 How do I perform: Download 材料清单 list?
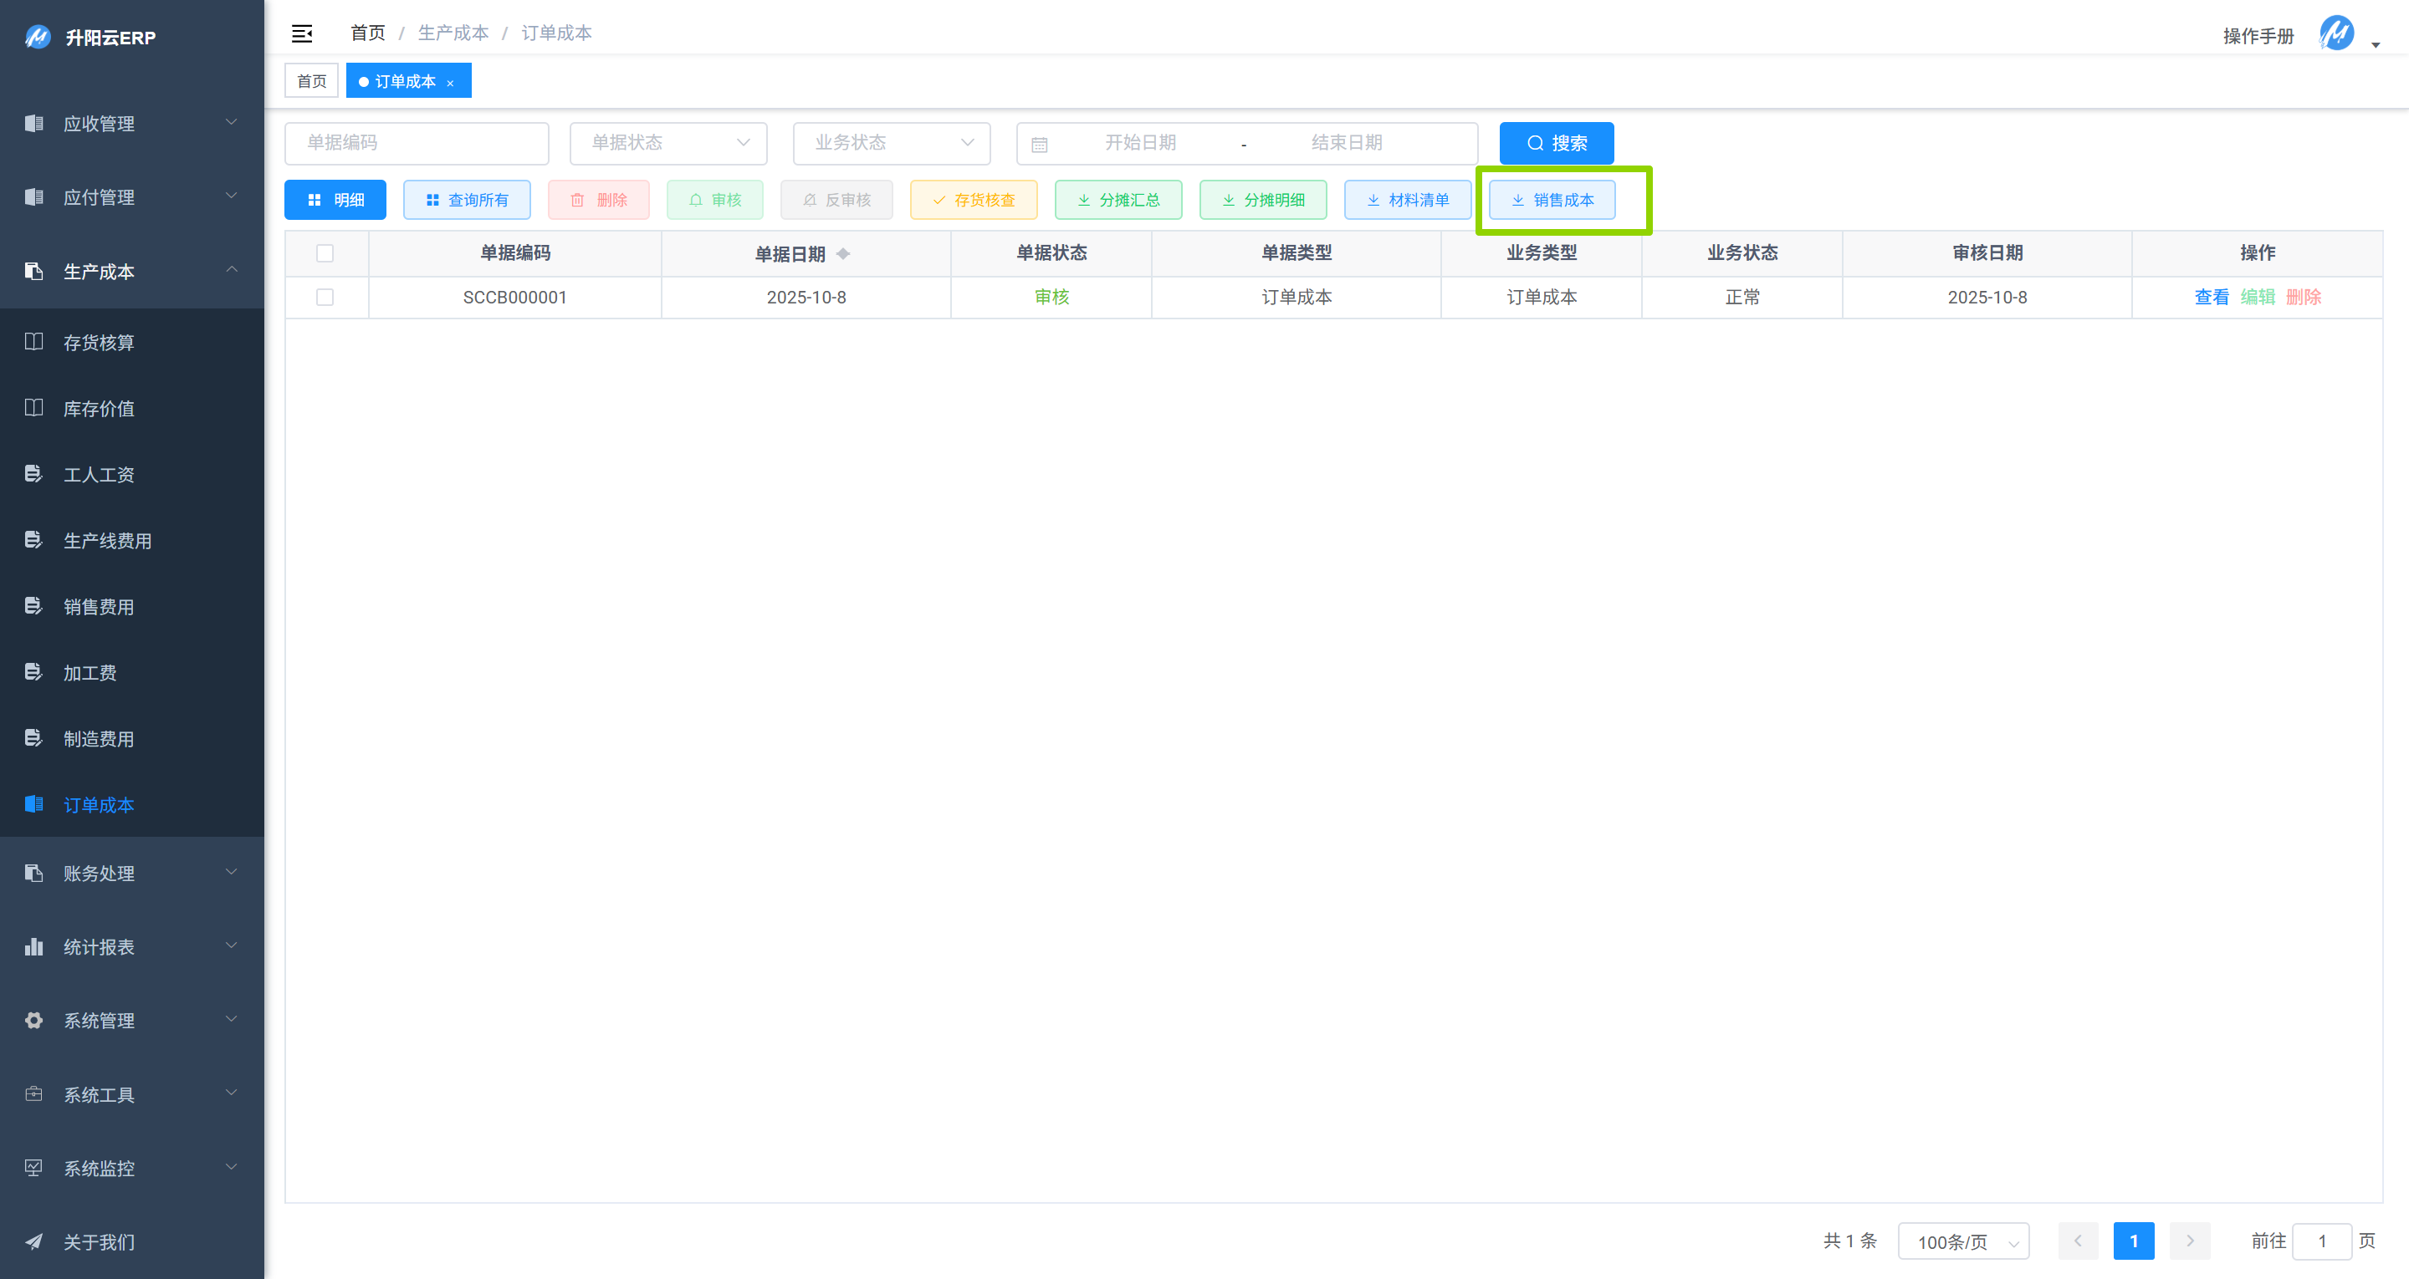[x=1408, y=200]
